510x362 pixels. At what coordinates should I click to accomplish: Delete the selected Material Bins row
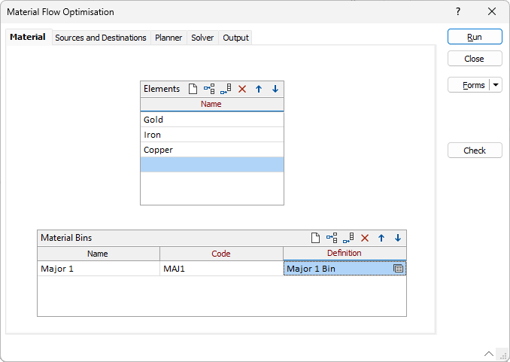[365, 238]
